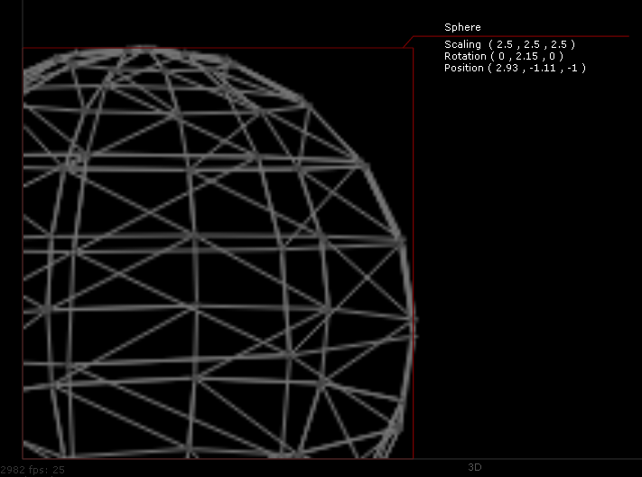Click the Position property label
642x477 pixels.
click(464, 68)
